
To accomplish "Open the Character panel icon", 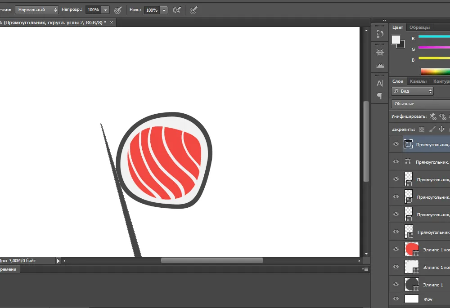I will [380, 83].
